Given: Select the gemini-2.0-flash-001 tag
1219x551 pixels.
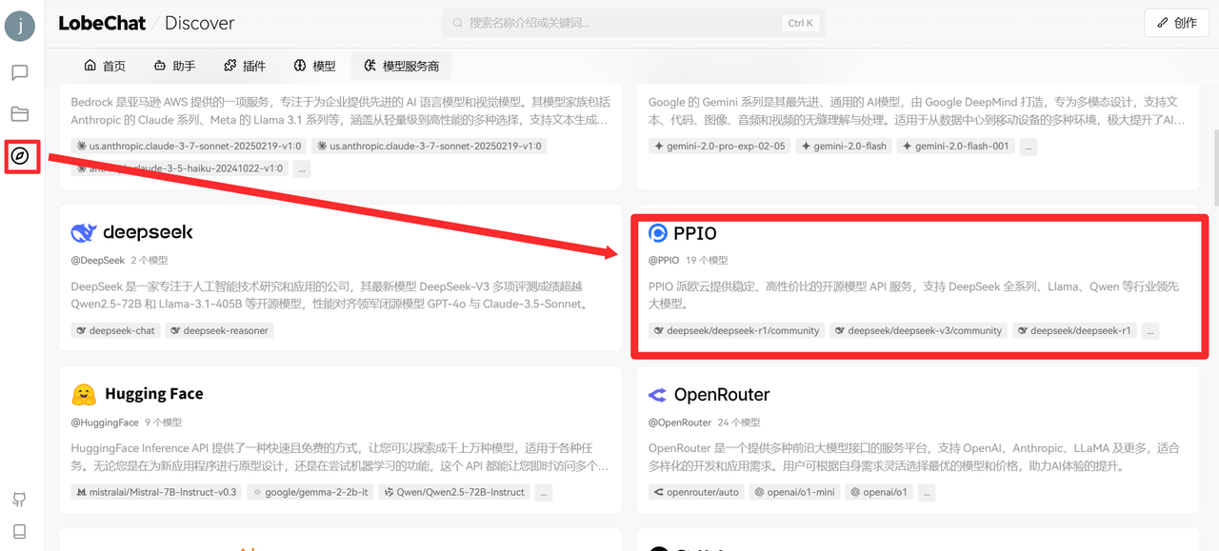Looking at the screenshot, I should pos(955,147).
